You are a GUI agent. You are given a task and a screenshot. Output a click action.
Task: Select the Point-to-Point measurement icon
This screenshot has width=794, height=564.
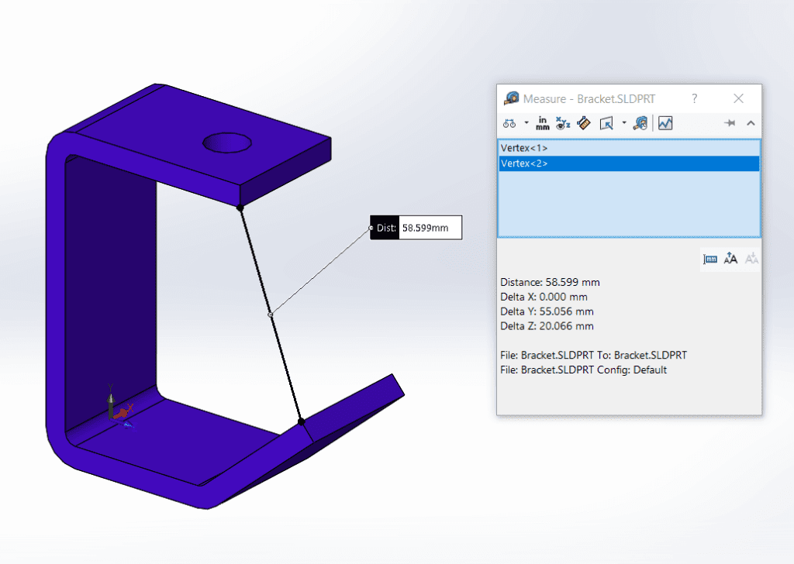(583, 122)
